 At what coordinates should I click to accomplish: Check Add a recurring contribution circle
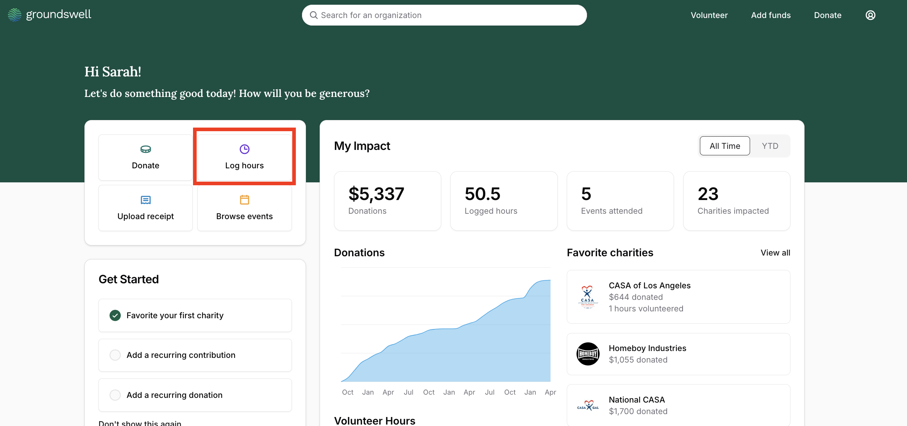(x=115, y=355)
